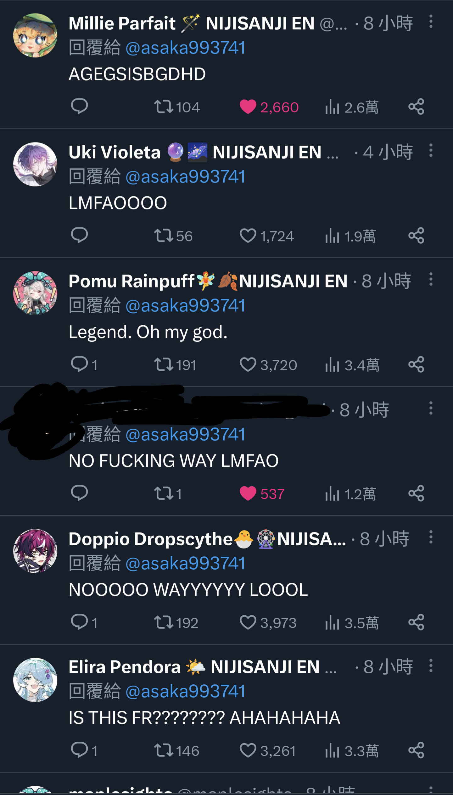The image size is (453, 795).
Task: Reply to Millie Parfait's AGEGSISBGDHD tweet
Action: [x=79, y=107]
